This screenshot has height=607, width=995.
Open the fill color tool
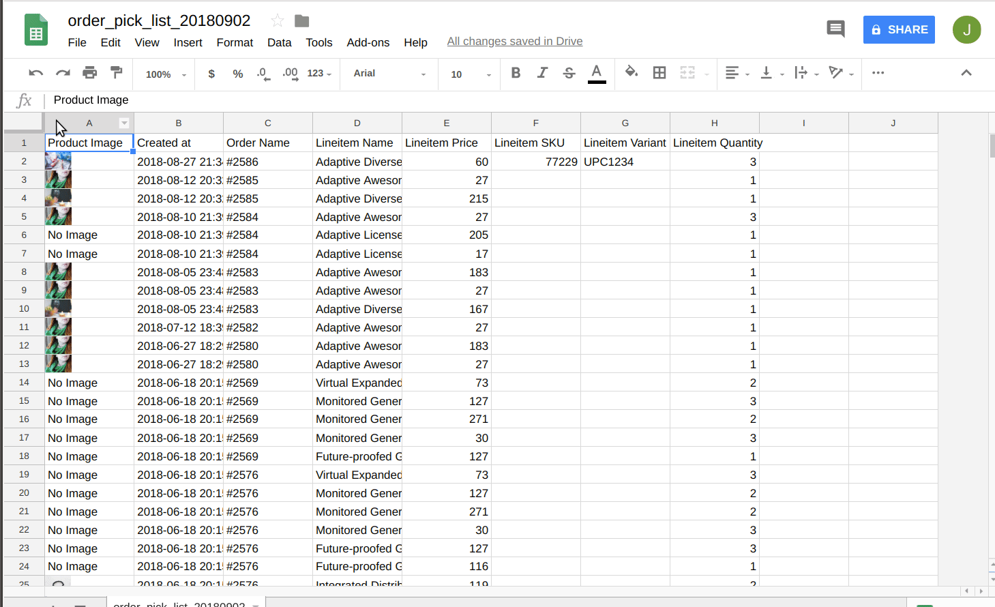pyautogui.click(x=631, y=73)
